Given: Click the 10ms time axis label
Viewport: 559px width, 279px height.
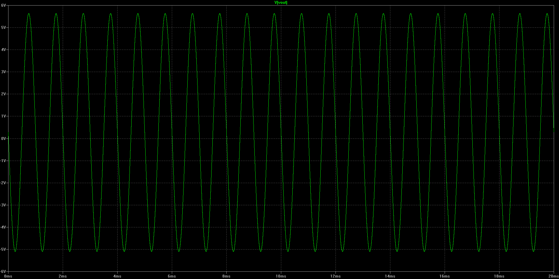Looking at the screenshot, I should (281, 276).
